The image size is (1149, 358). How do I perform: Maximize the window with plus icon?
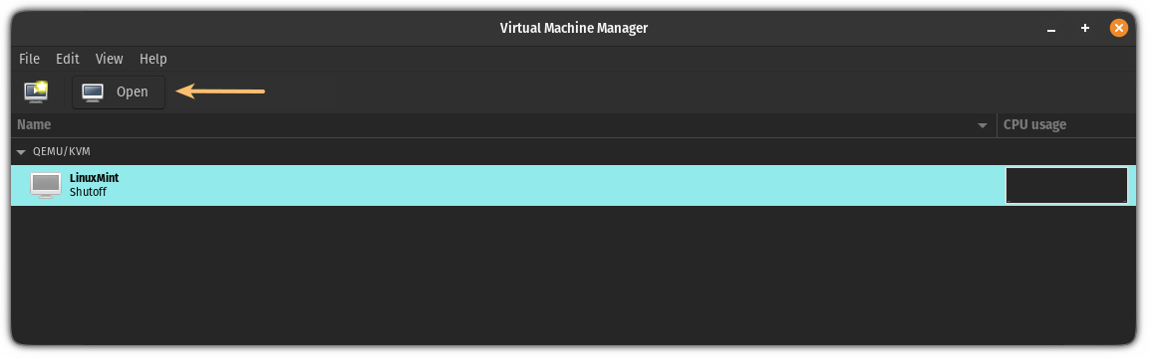click(x=1085, y=29)
